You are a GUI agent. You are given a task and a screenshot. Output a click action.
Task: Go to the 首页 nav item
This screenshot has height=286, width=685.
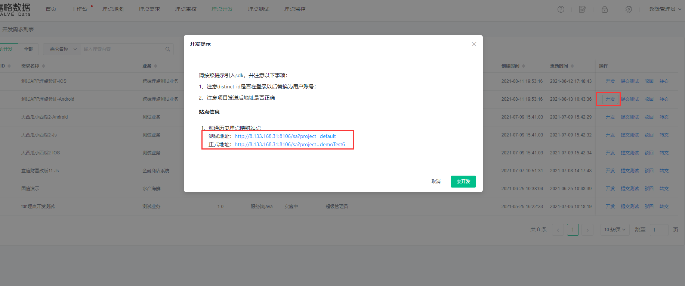[51, 9]
